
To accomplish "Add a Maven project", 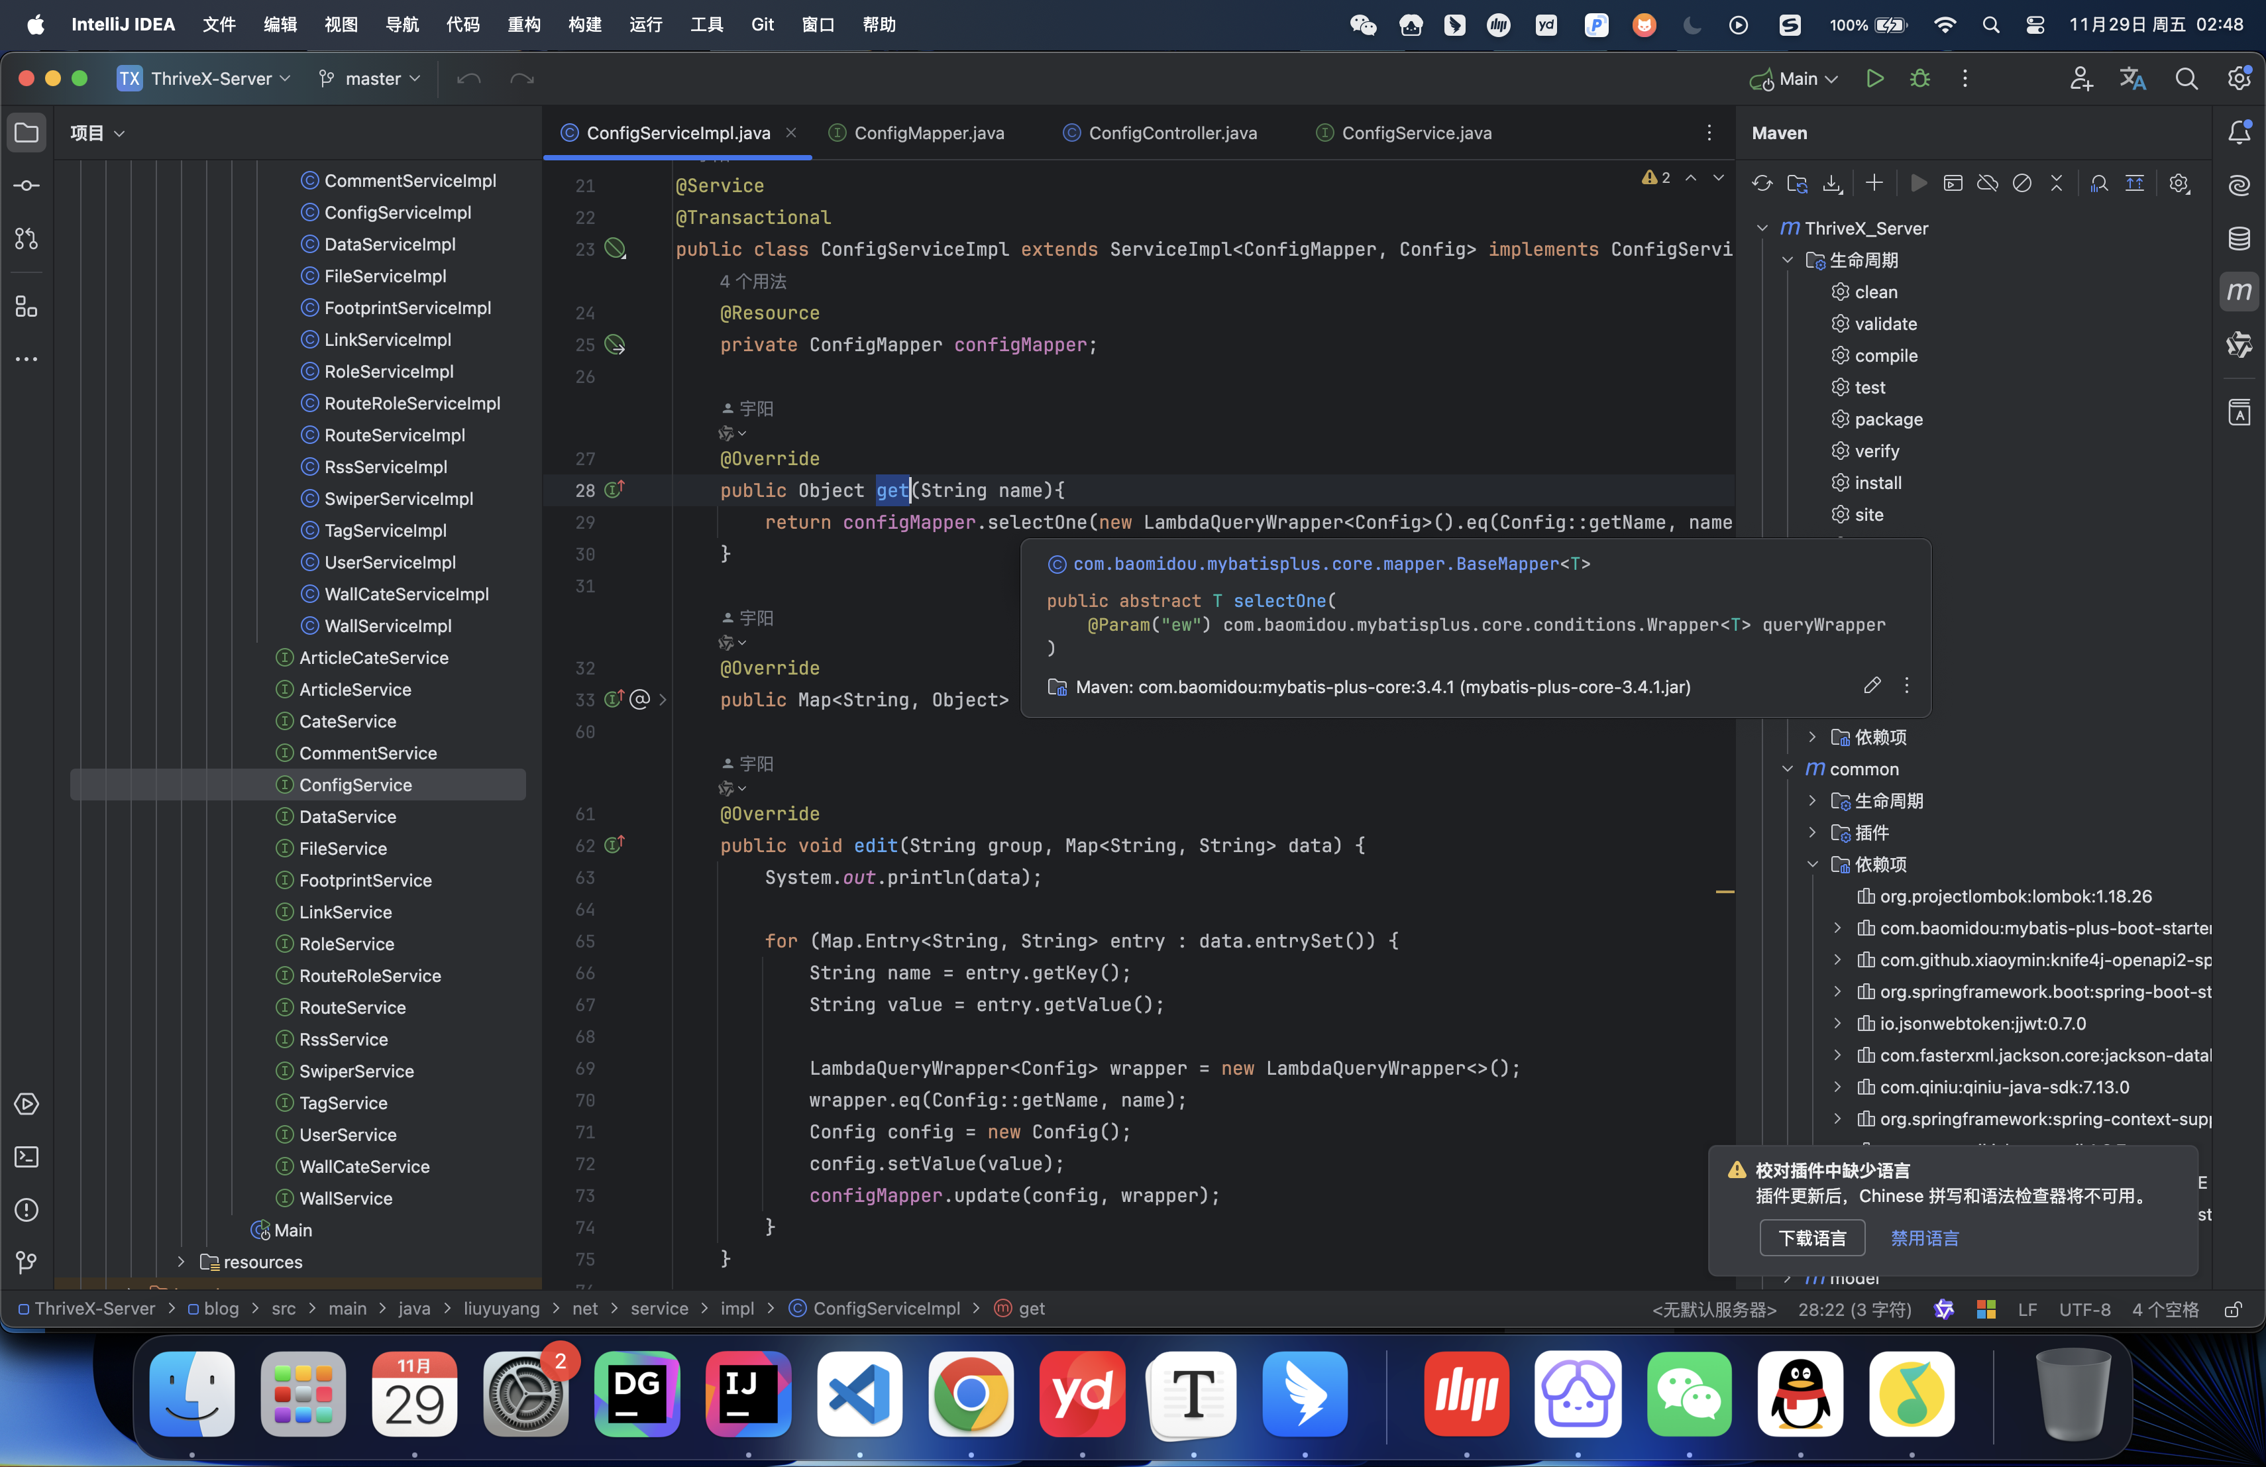I will point(1874,184).
